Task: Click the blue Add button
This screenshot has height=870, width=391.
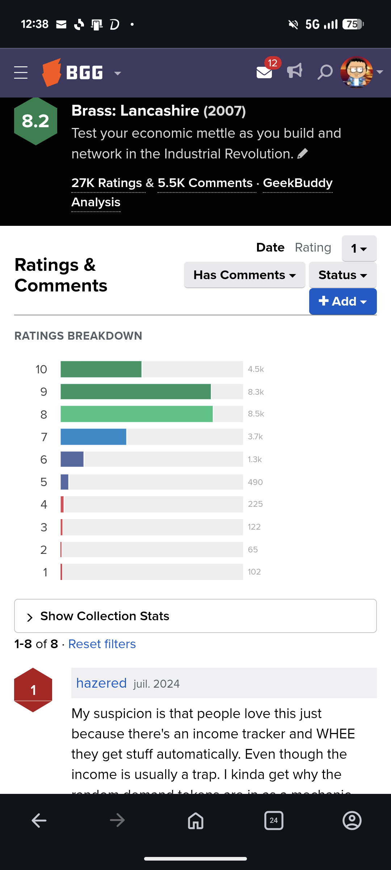Action: tap(342, 301)
